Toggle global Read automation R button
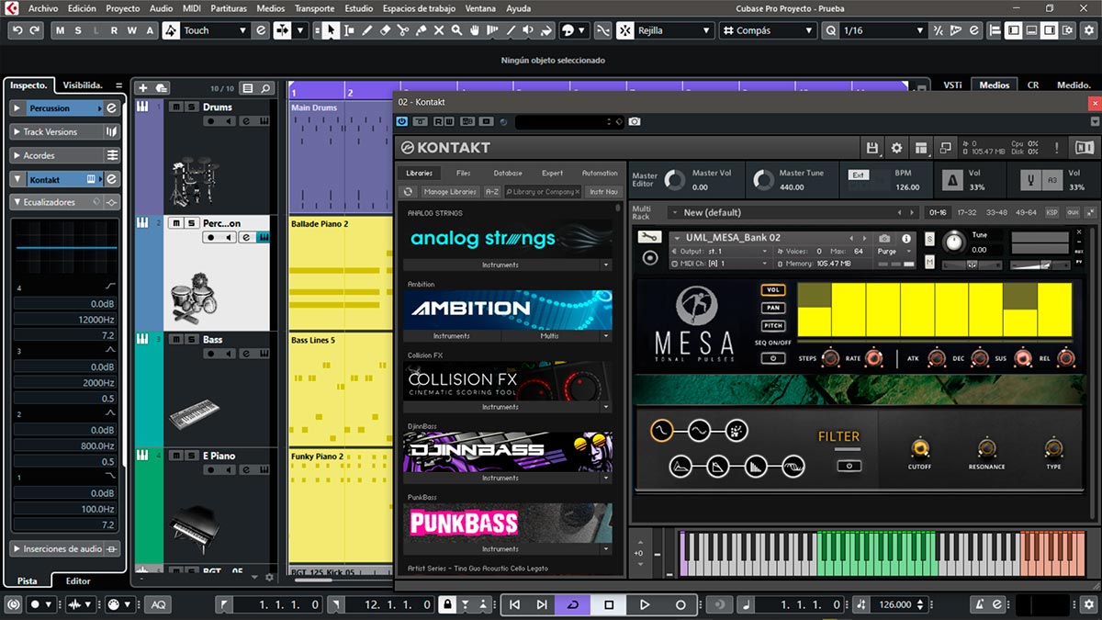The width and height of the screenshot is (1102, 620). point(114,30)
